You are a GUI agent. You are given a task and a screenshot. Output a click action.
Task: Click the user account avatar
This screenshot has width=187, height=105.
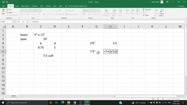(x=162, y=2)
